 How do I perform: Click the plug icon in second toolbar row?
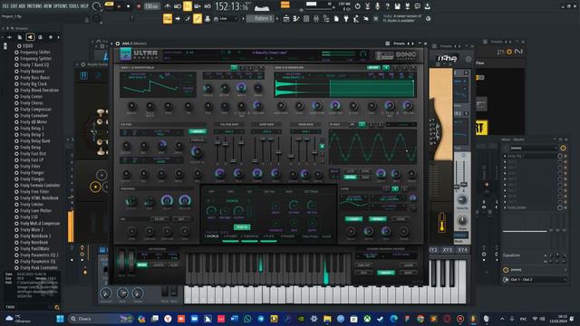tap(346, 19)
